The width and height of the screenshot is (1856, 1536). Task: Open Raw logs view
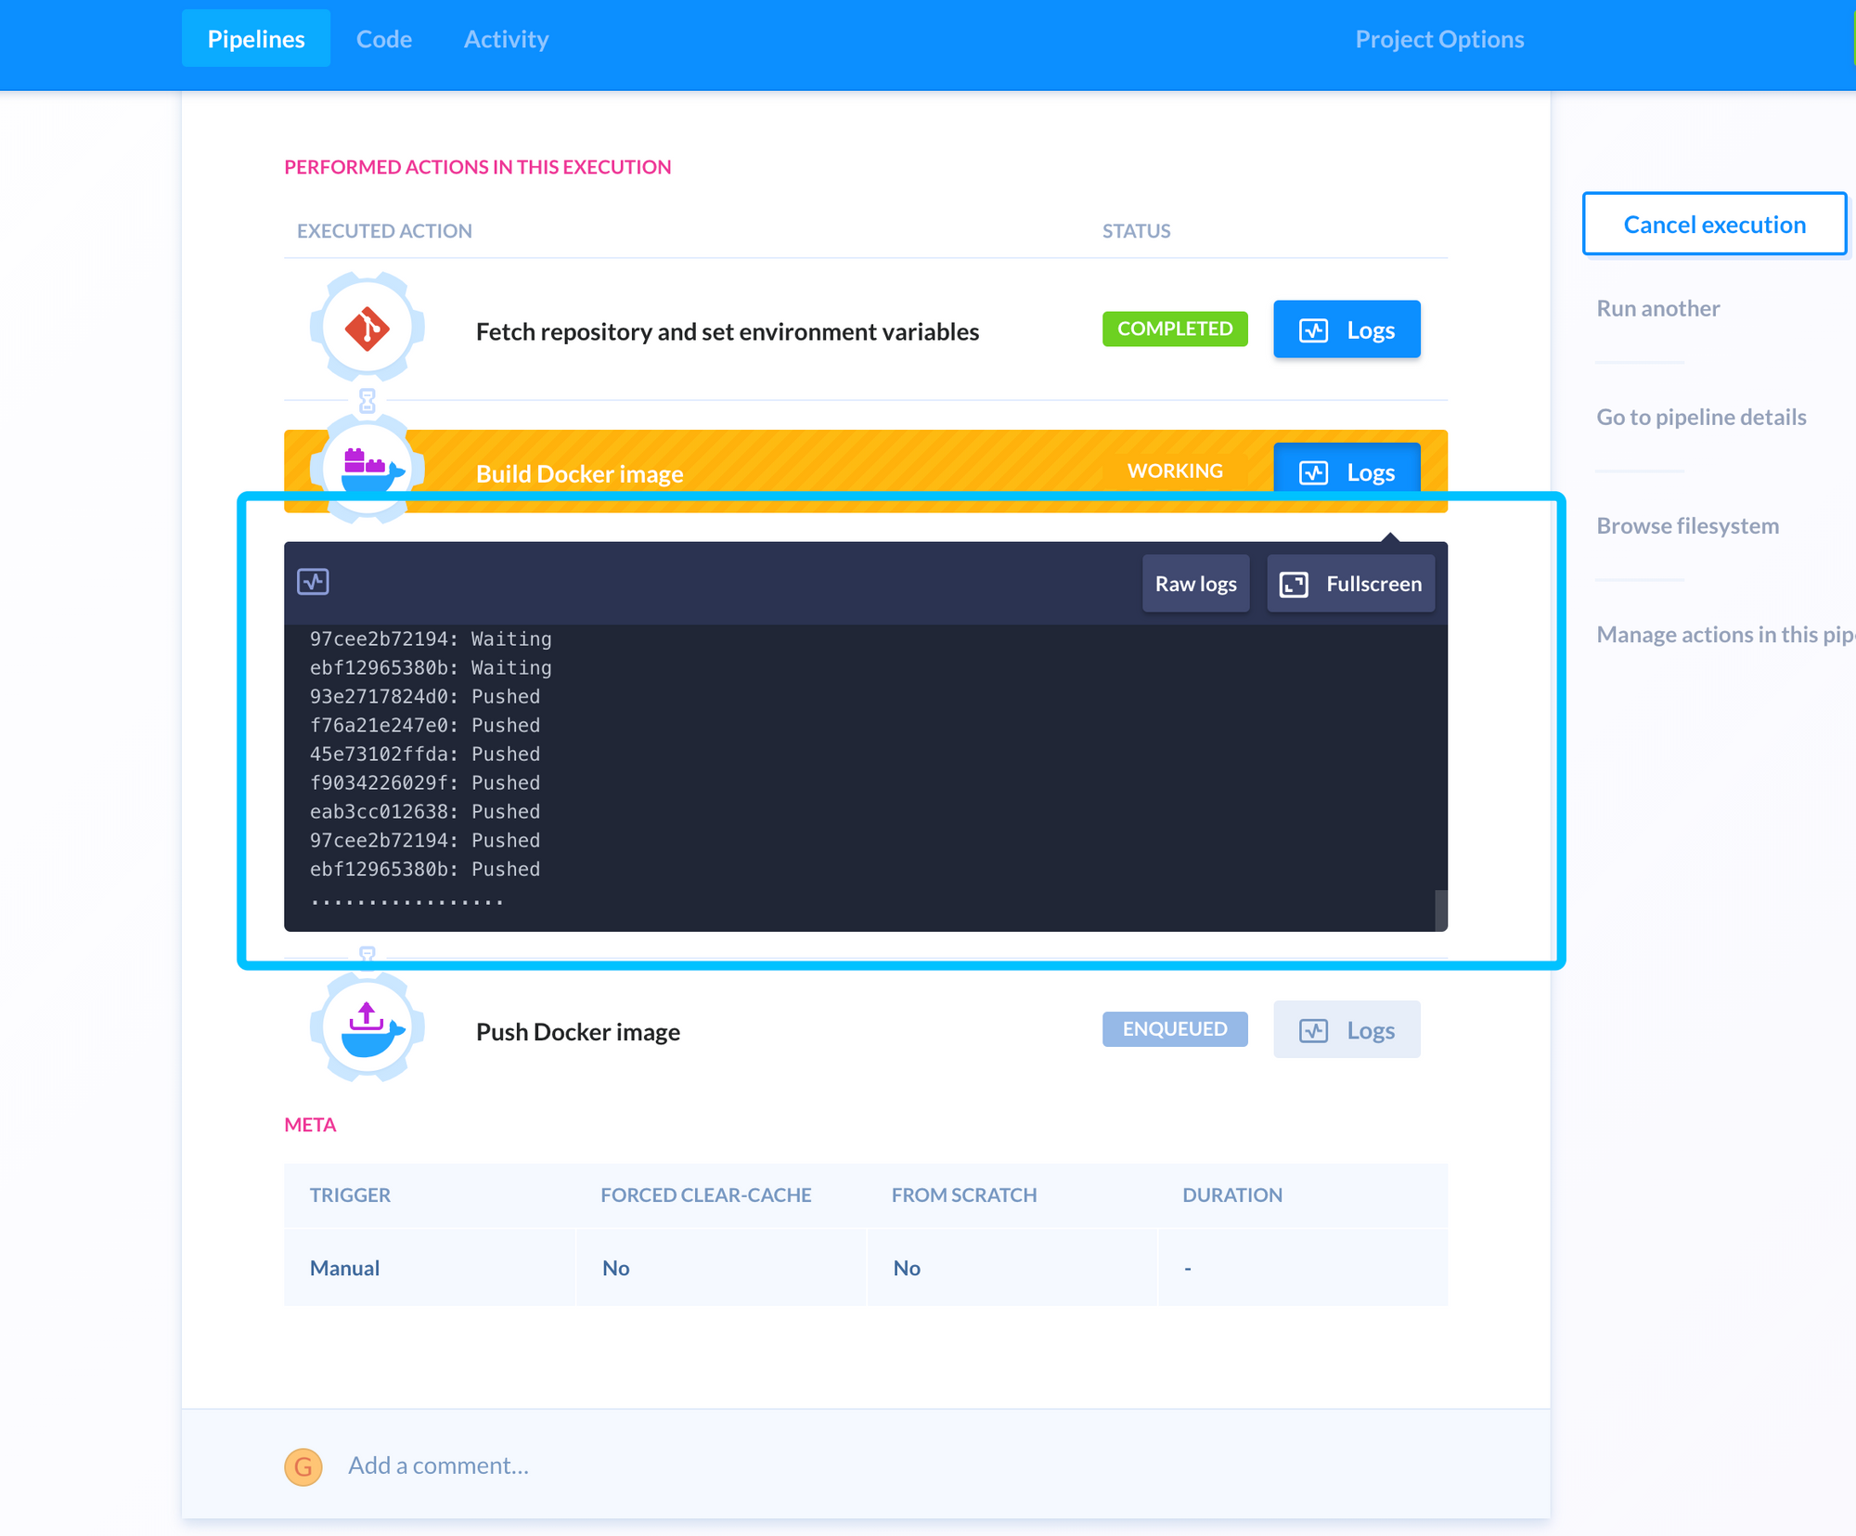point(1195,584)
